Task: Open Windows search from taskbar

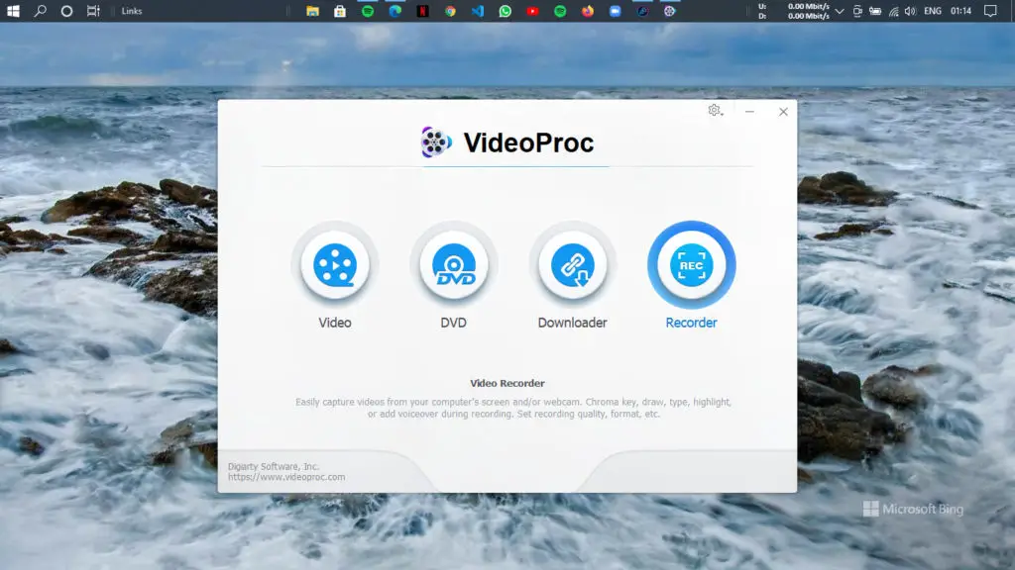Action: (40, 11)
